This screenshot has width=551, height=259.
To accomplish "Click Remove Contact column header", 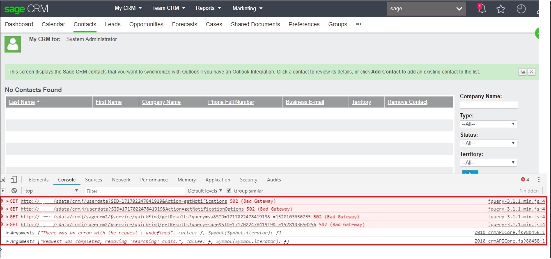I will pyautogui.click(x=407, y=102).
